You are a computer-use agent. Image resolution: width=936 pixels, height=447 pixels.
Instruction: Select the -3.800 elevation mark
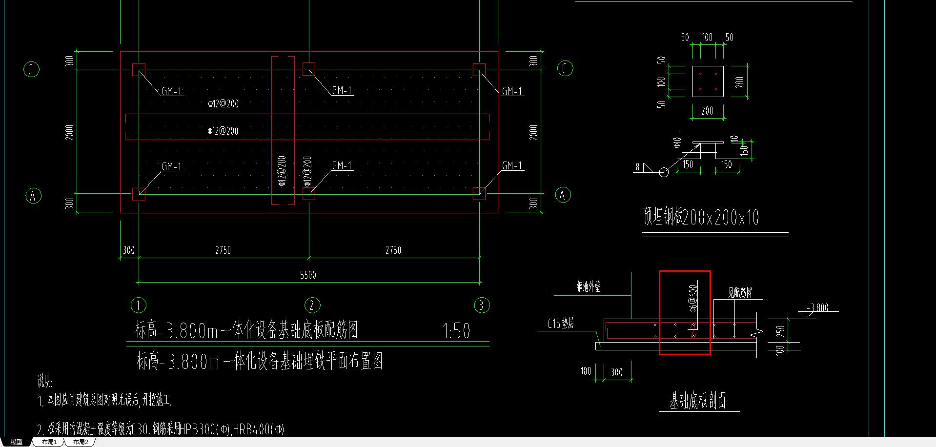tap(817, 307)
